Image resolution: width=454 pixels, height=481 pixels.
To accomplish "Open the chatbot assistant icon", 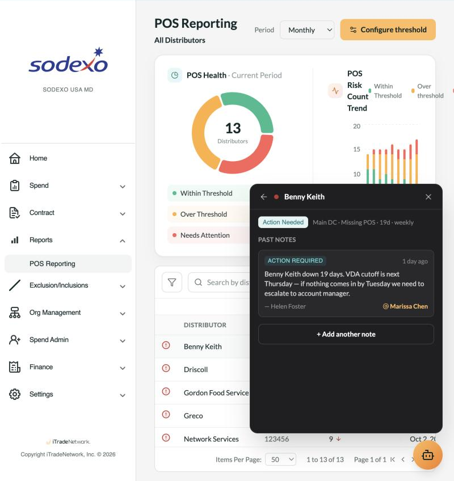I will tap(427, 455).
